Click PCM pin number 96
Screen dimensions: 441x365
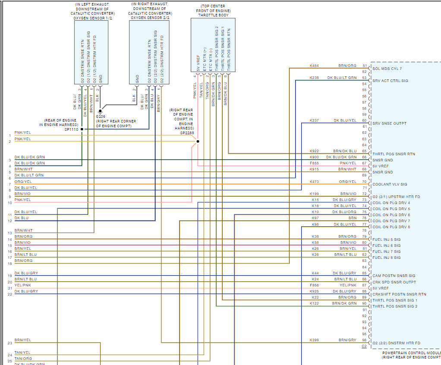[364, 340]
